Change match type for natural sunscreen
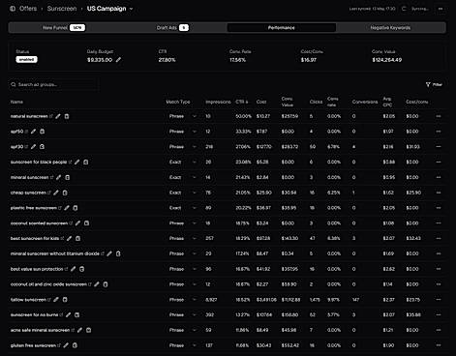Image resolution: width=456 pixels, height=356 pixels. point(183,116)
